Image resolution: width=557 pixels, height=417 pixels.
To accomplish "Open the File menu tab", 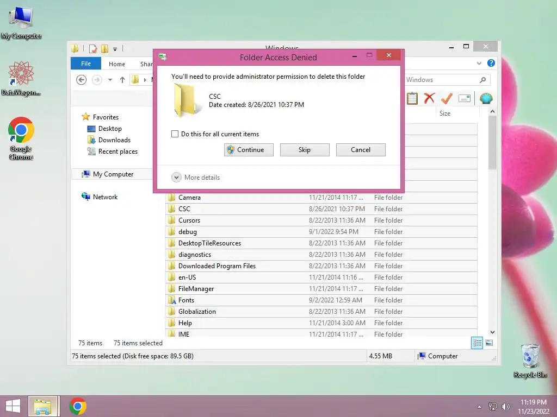I will pos(86,64).
